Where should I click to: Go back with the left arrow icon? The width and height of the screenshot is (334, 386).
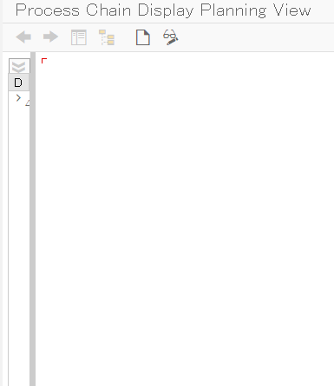(x=23, y=37)
